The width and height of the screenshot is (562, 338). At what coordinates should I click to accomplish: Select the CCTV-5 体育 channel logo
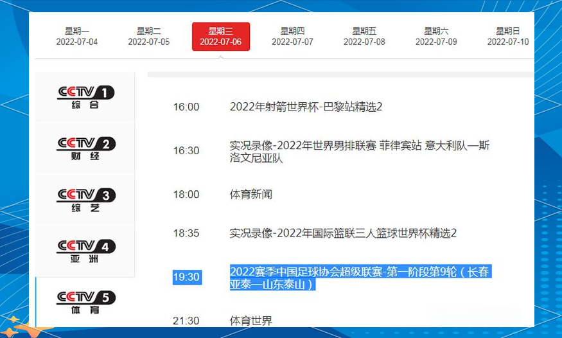pos(85,302)
